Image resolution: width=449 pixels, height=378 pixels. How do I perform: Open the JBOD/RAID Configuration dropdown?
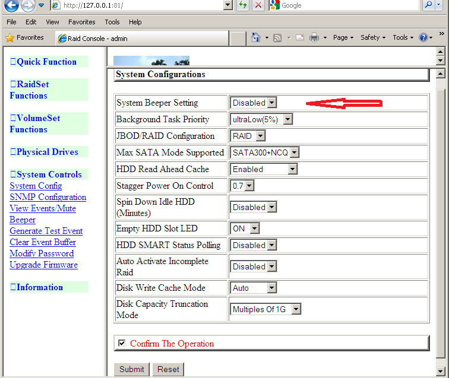(248, 136)
